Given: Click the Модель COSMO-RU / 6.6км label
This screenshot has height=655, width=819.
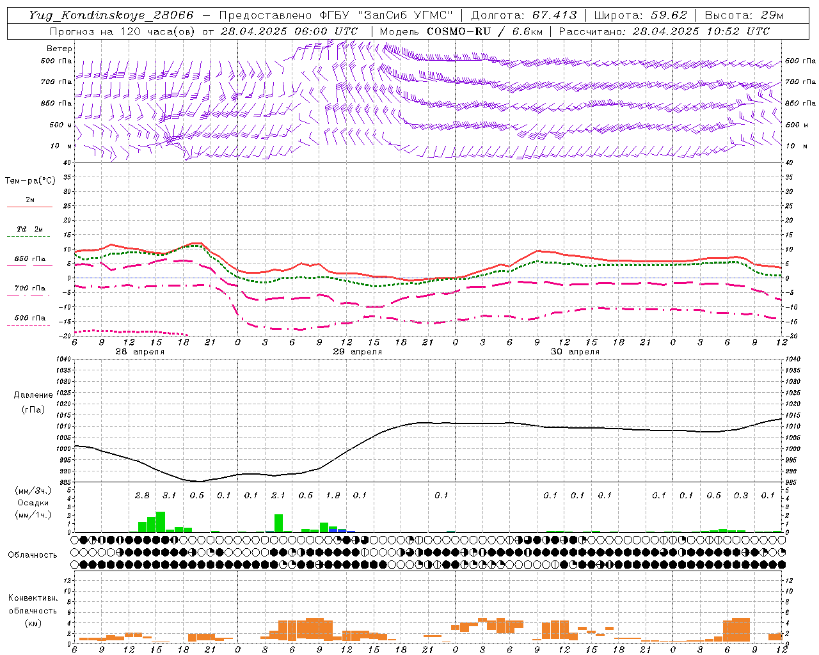Looking at the screenshot, I should click(x=461, y=31).
